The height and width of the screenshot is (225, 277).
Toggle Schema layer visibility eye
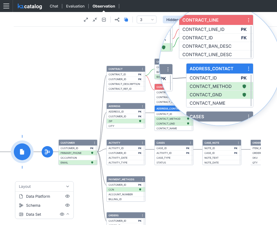(x=67, y=205)
